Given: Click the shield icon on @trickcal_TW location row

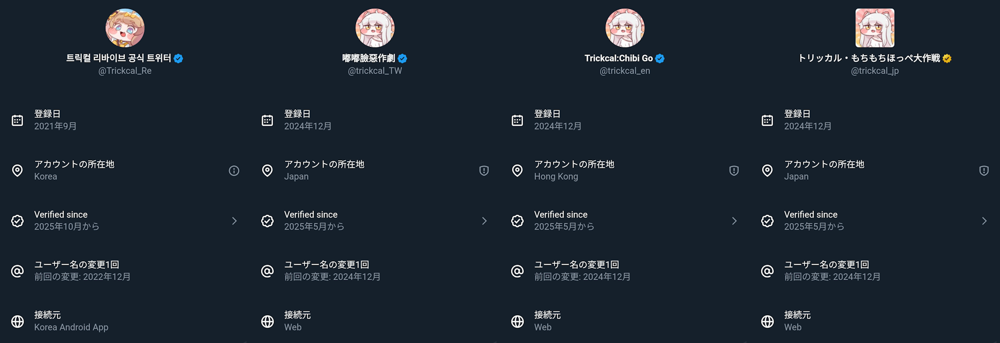Looking at the screenshot, I should pos(484,171).
